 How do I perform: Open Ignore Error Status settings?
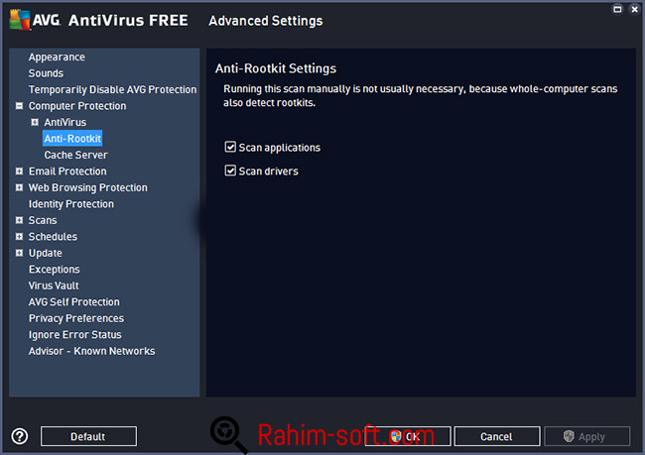[74, 335]
